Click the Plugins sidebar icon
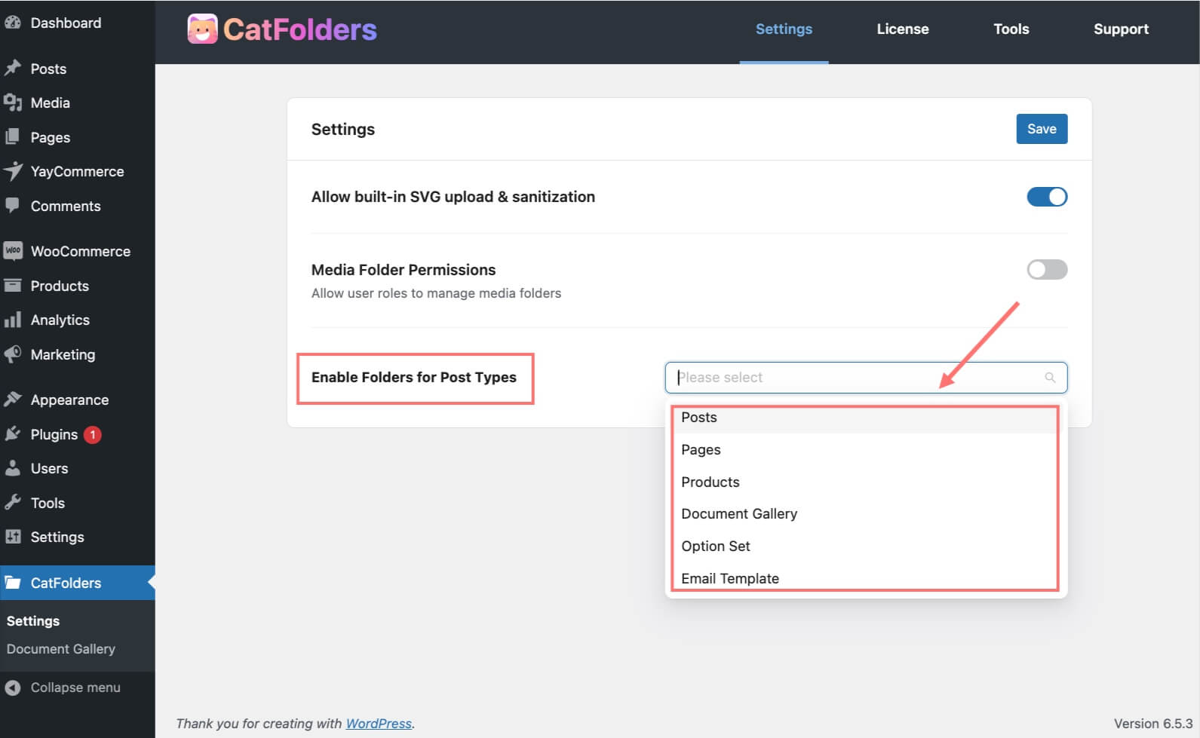The image size is (1200, 738). [13, 434]
